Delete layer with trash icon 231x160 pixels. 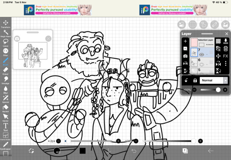(x=225, y=49)
